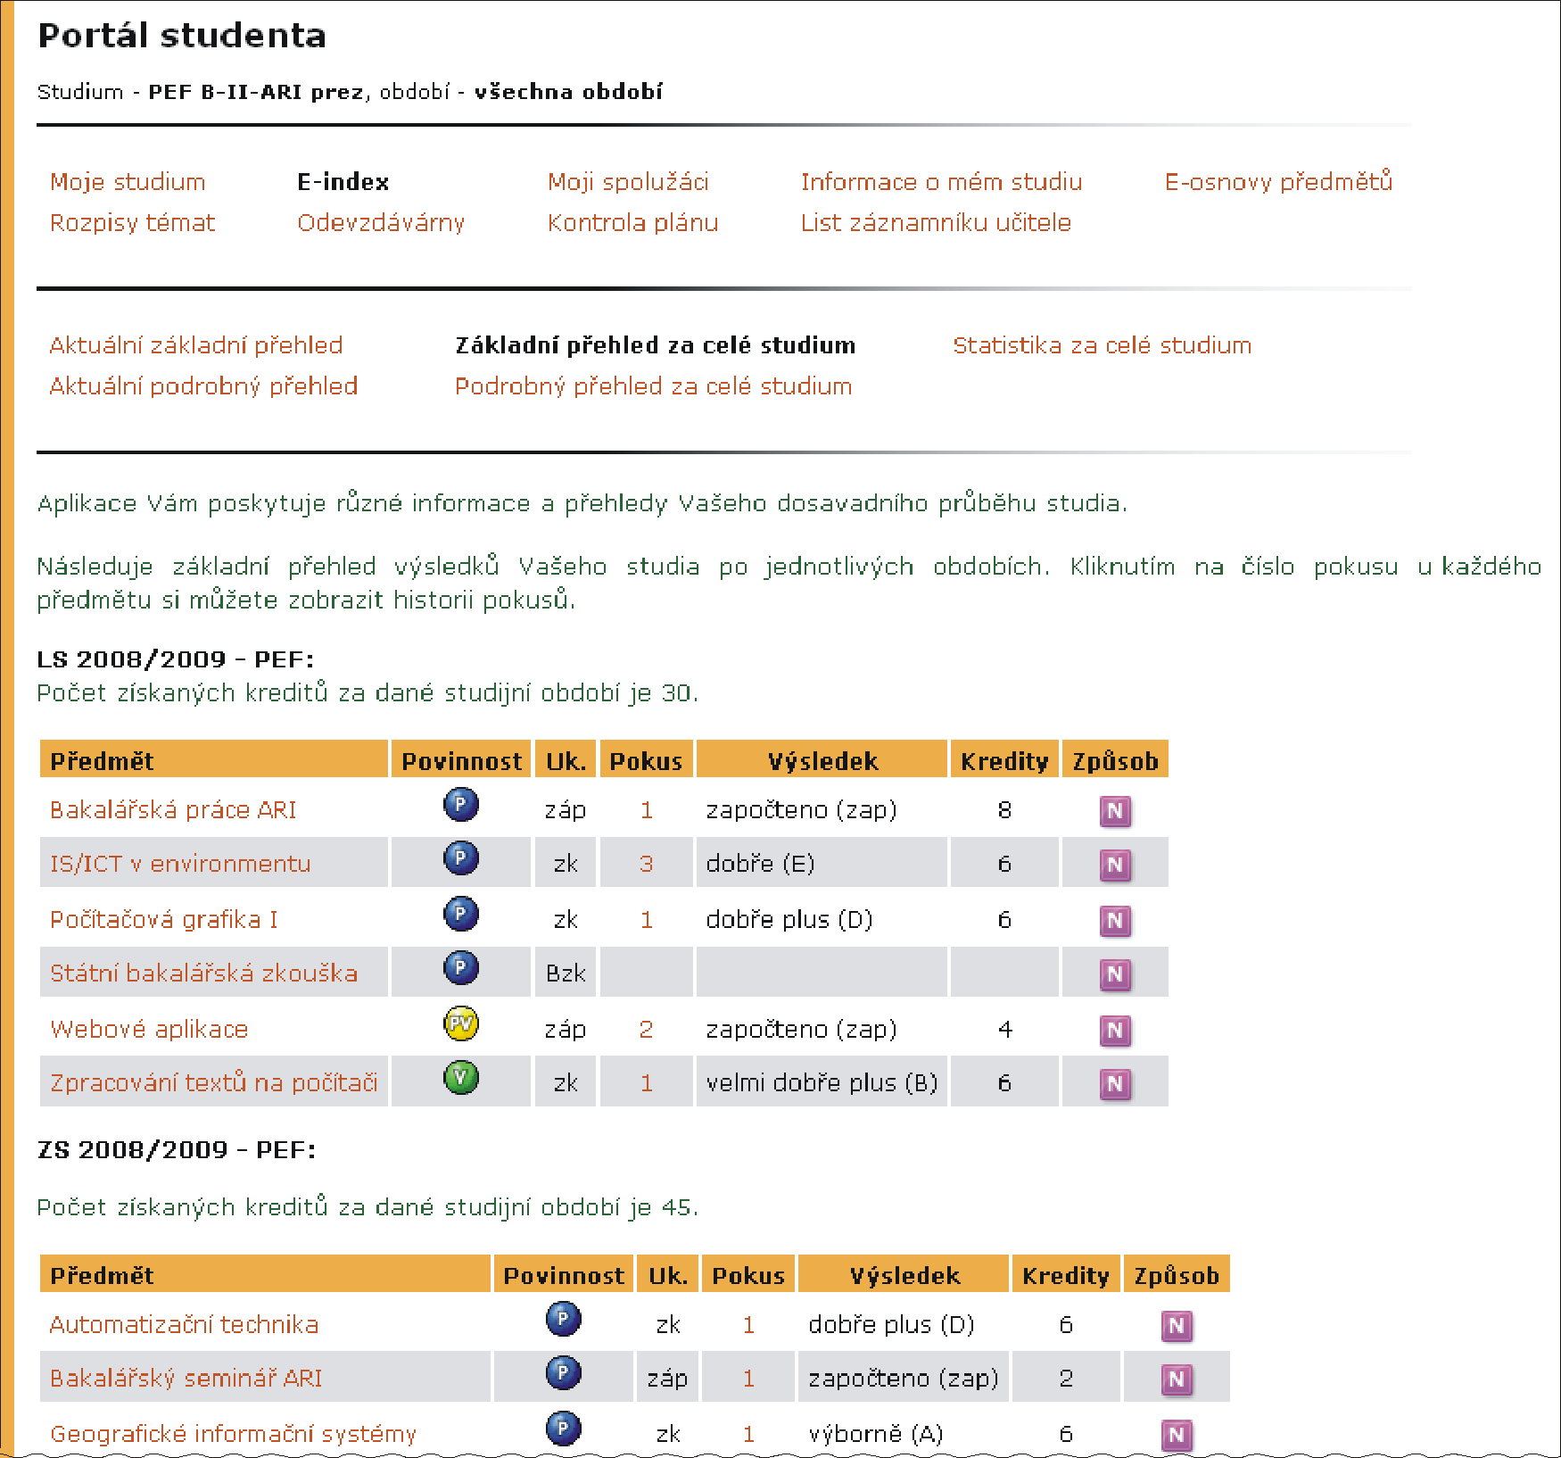Show attempt history for Bakalářská práce ARI
This screenshot has width=1561, height=1458.
point(647,810)
